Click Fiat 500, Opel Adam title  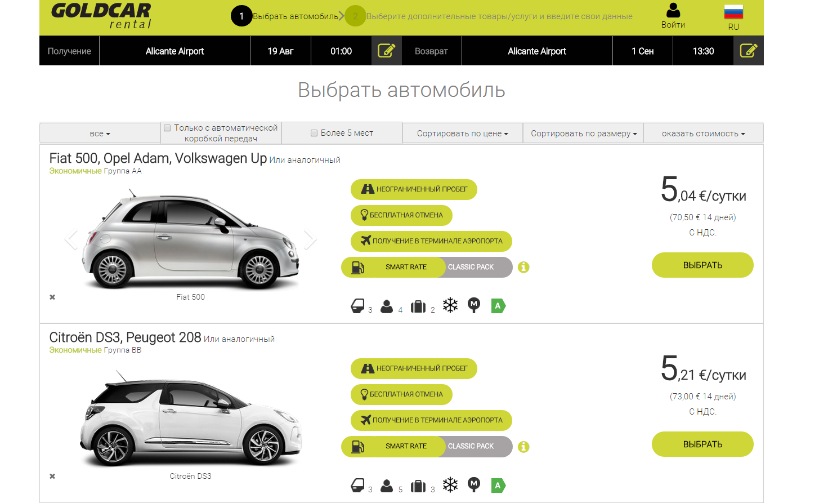(158, 158)
